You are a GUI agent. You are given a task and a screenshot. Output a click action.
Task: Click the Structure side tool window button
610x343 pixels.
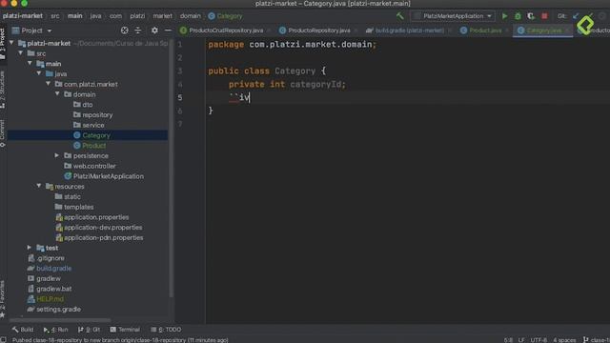tap(3, 91)
